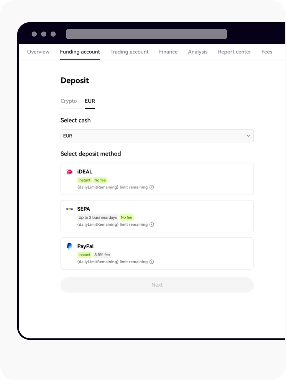The image size is (286, 380).
Task: Switch to the Trading account tab
Action: [129, 52]
